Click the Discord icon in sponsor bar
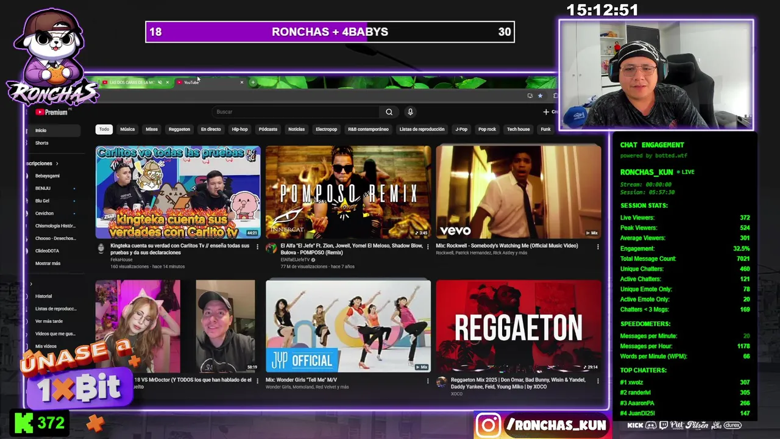The width and height of the screenshot is (780, 439). pyautogui.click(x=650, y=425)
